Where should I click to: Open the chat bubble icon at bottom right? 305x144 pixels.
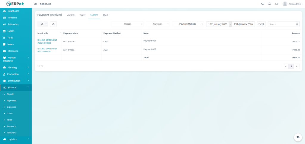click(x=298, y=137)
